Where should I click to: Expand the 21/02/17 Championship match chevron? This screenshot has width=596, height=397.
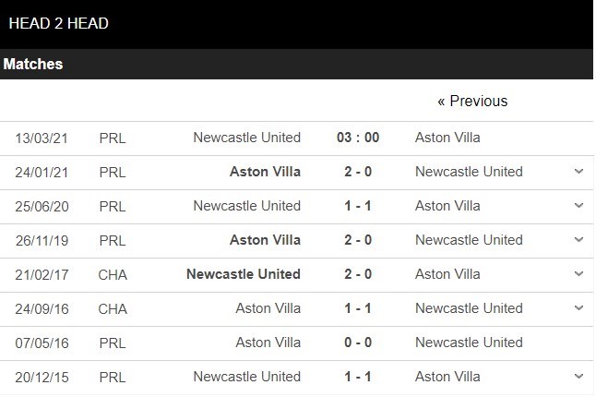pyautogui.click(x=578, y=274)
